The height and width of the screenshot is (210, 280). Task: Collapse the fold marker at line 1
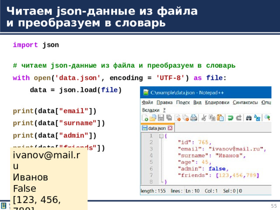(x=161, y=136)
